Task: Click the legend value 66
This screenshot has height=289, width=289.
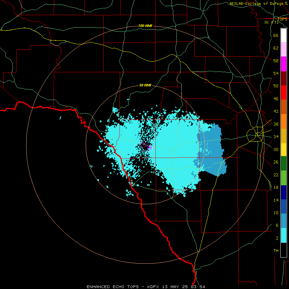Action: click(x=276, y=35)
